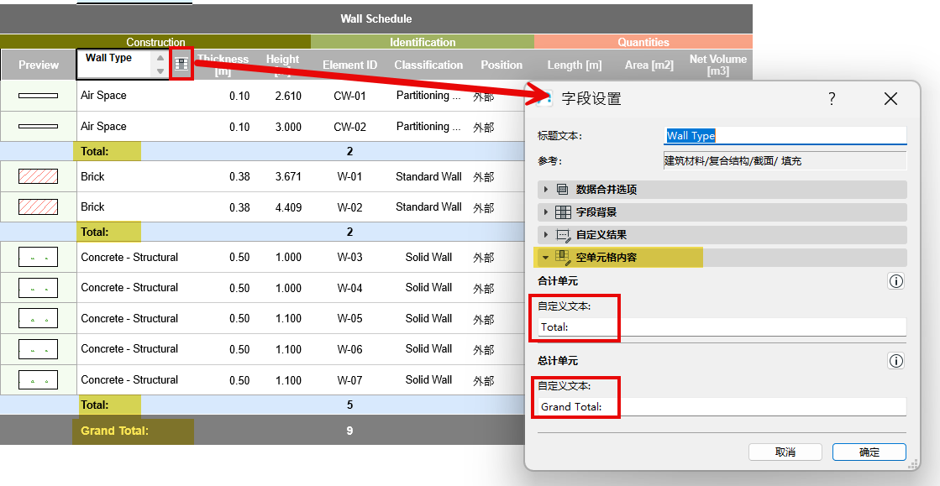Select W-03 element ID cell
Image resolution: width=940 pixels, height=486 pixels.
[x=349, y=258]
